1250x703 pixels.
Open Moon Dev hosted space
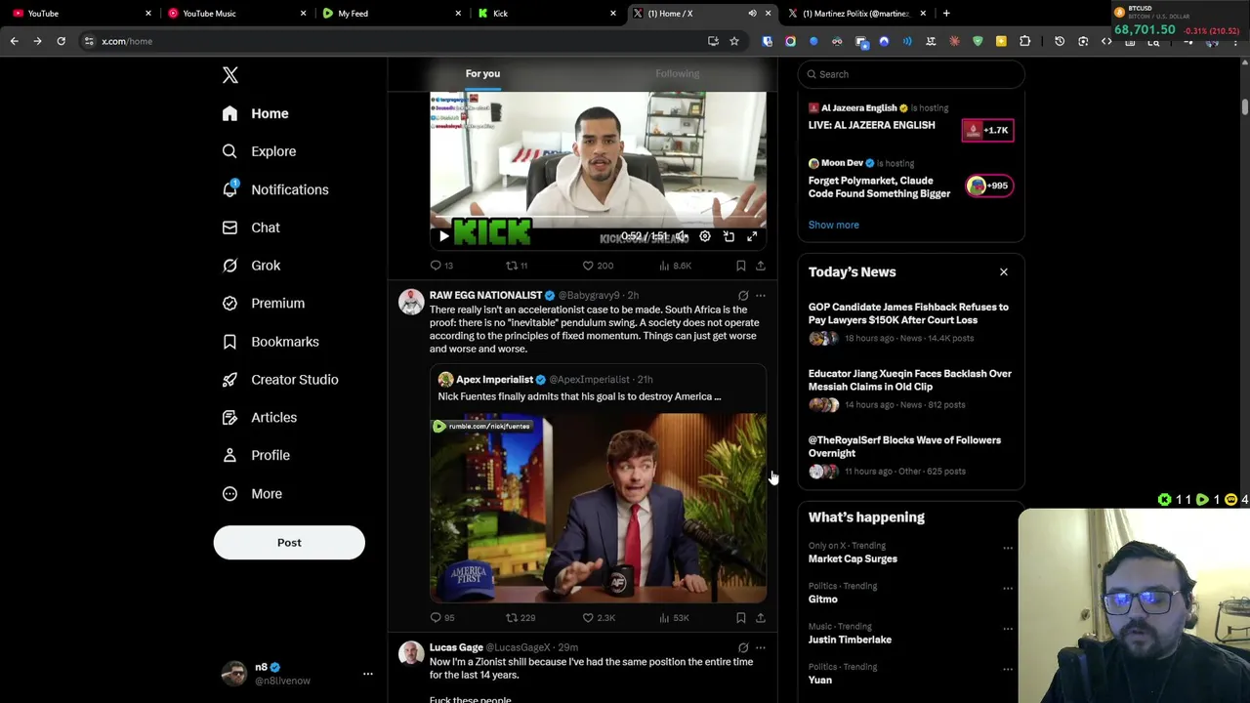point(988,186)
